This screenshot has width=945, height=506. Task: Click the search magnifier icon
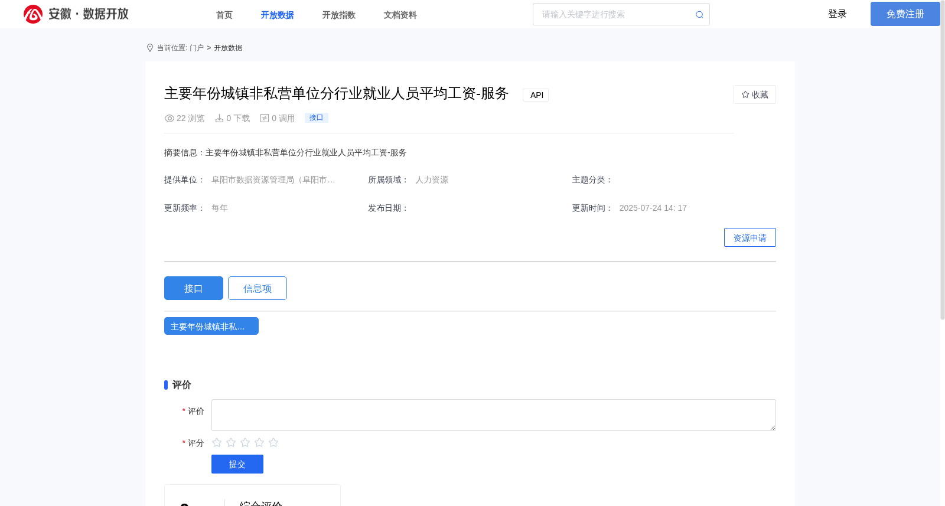tap(699, 15)
